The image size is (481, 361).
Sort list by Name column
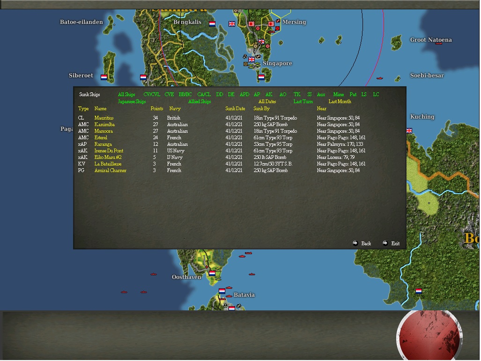(101, 109)
